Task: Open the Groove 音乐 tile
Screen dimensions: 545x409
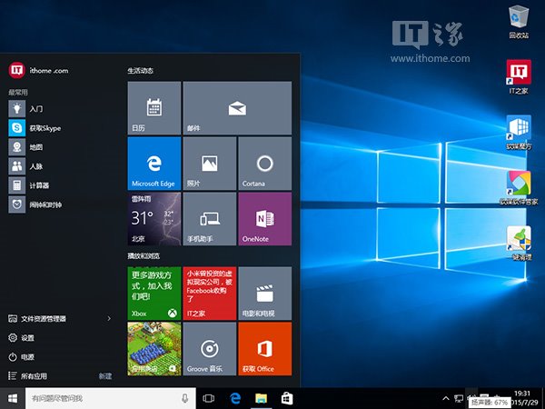Action: coord(209,348)
